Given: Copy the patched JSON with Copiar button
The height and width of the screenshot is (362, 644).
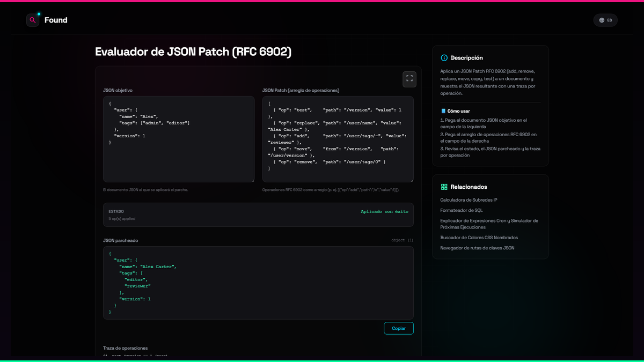Looking at the screenshot, I should coord(399,328).
